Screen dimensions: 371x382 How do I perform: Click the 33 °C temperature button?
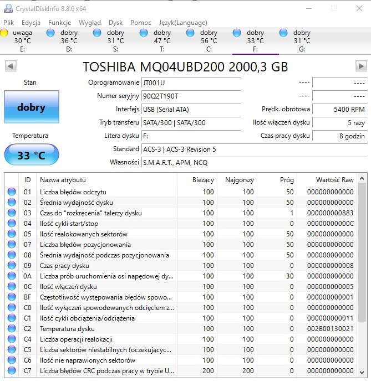pyautogui.click(x=31, y=155)
